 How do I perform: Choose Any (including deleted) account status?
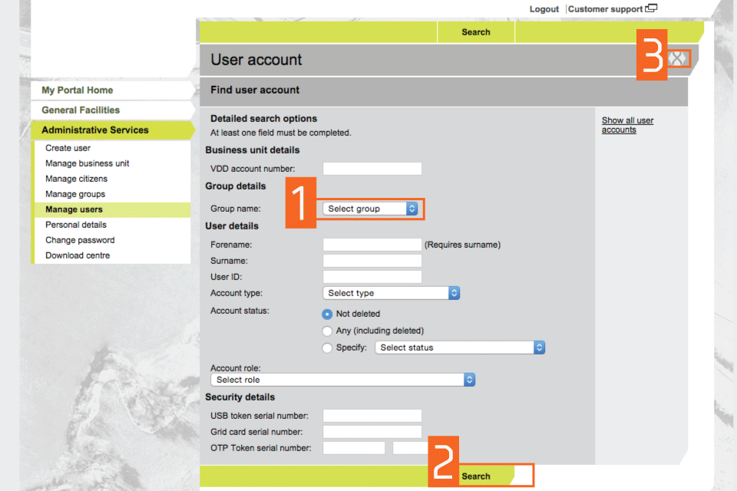(328, 331)
